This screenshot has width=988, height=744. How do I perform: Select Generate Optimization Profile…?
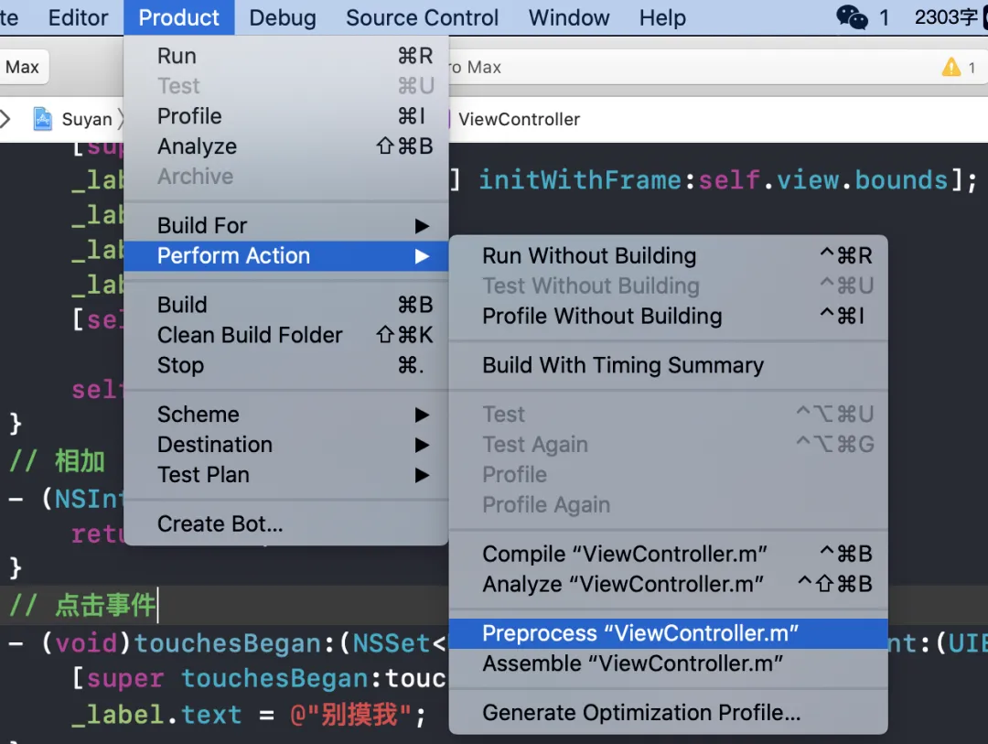[x=641, y=713]
